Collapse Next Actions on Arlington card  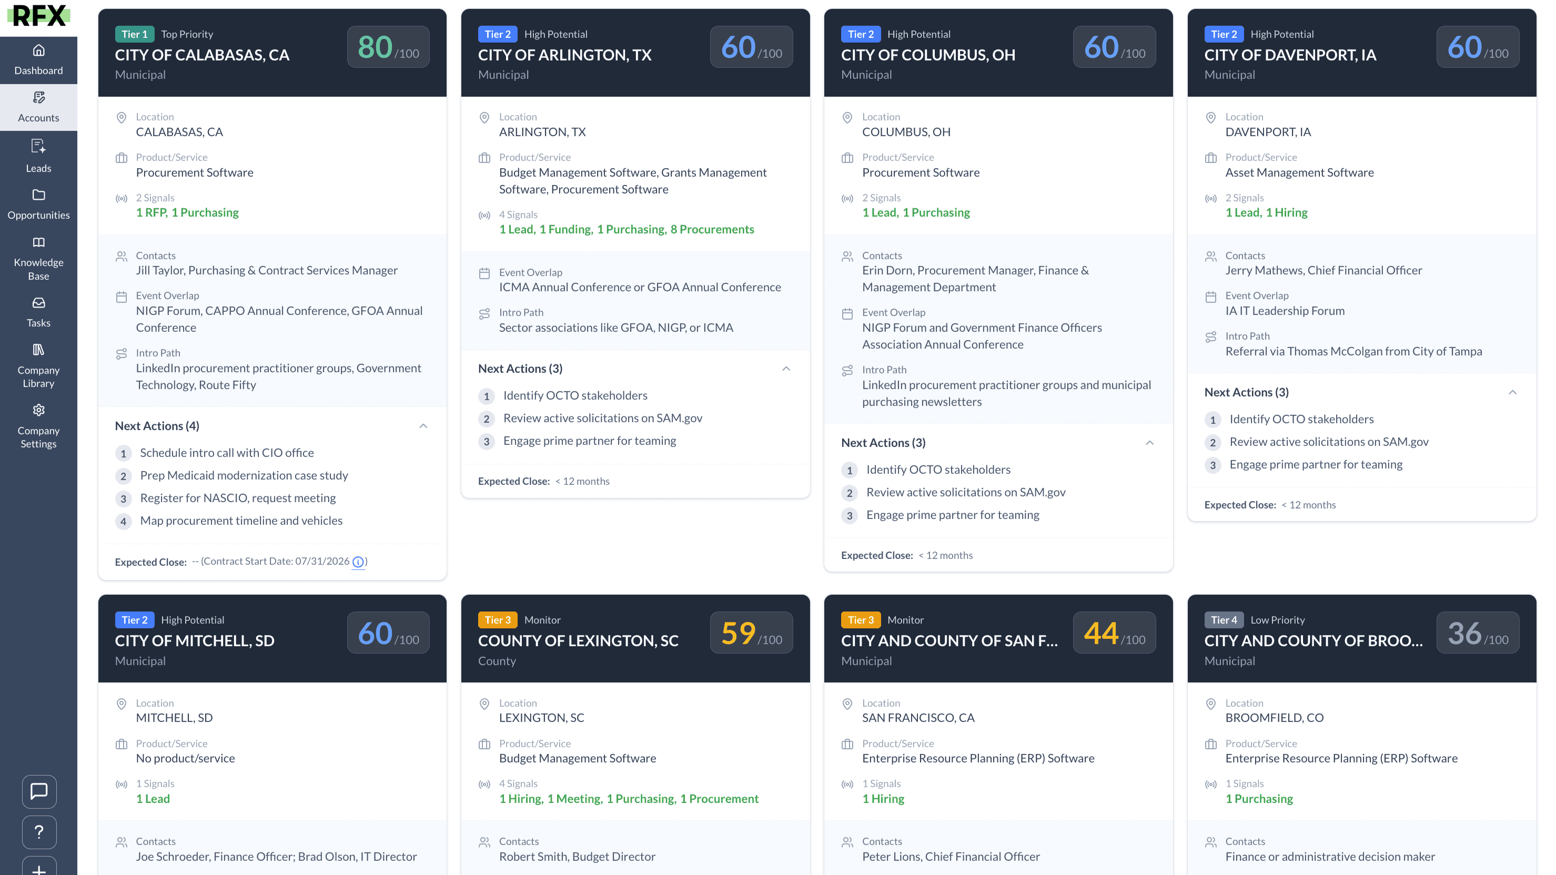click(786, 369)
